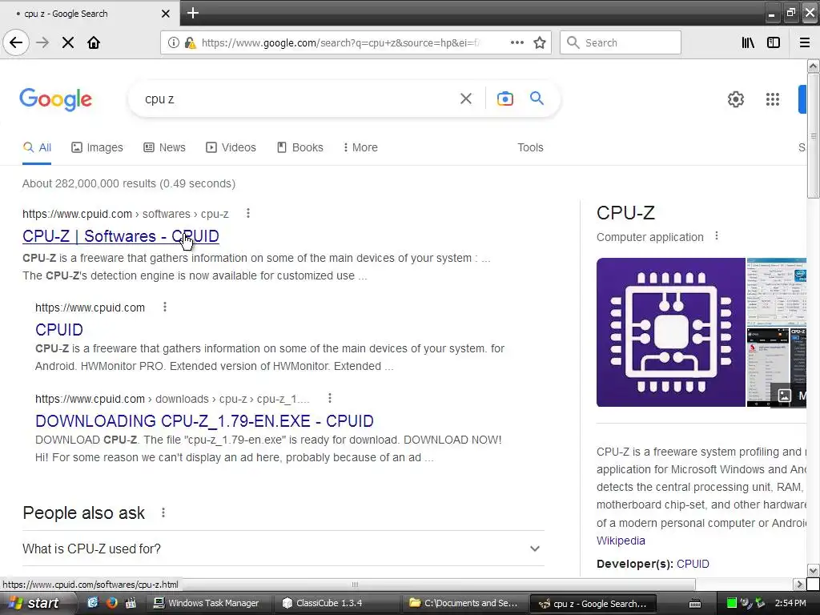Switch to the News results tab
Viewport: 820px width, 615px height.
(x=165, y=147)
